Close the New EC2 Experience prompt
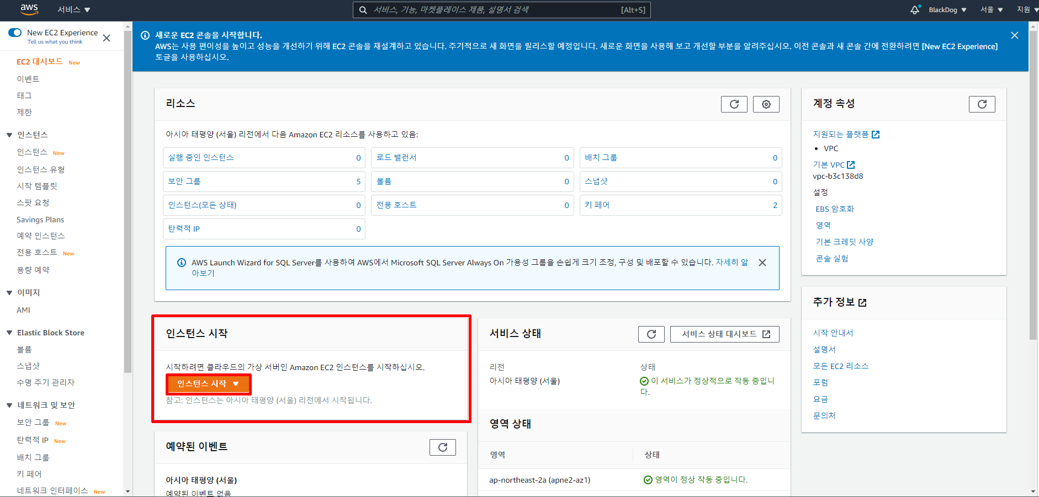This screenshot has height=497, width=1039. (x=107, y=38)
